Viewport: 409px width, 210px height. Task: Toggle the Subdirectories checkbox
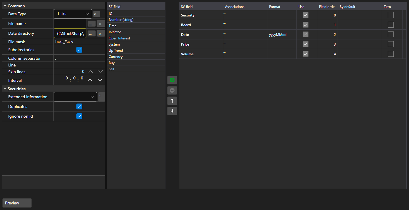coord(79,50)
